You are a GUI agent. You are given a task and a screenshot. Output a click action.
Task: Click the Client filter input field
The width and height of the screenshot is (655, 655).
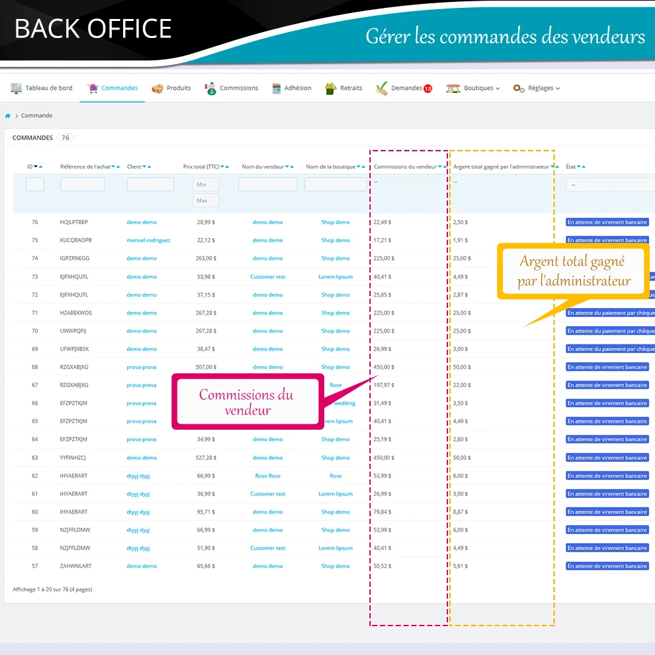click(x=151, y=185)
